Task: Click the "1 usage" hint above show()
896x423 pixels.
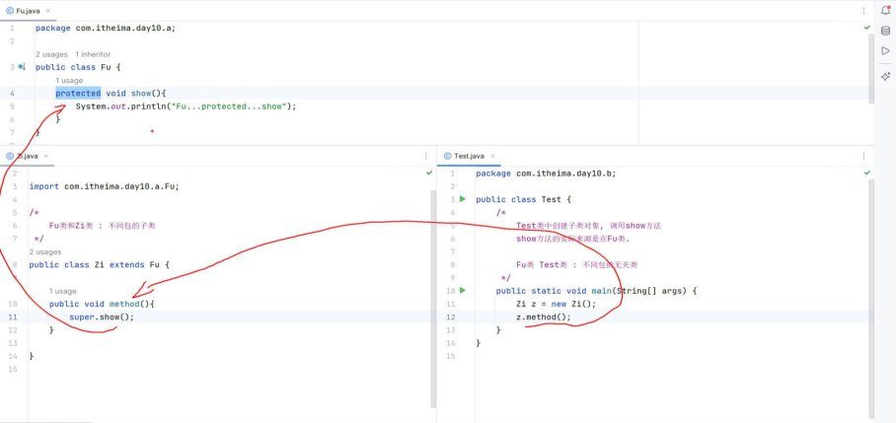Action: [69, 81]
